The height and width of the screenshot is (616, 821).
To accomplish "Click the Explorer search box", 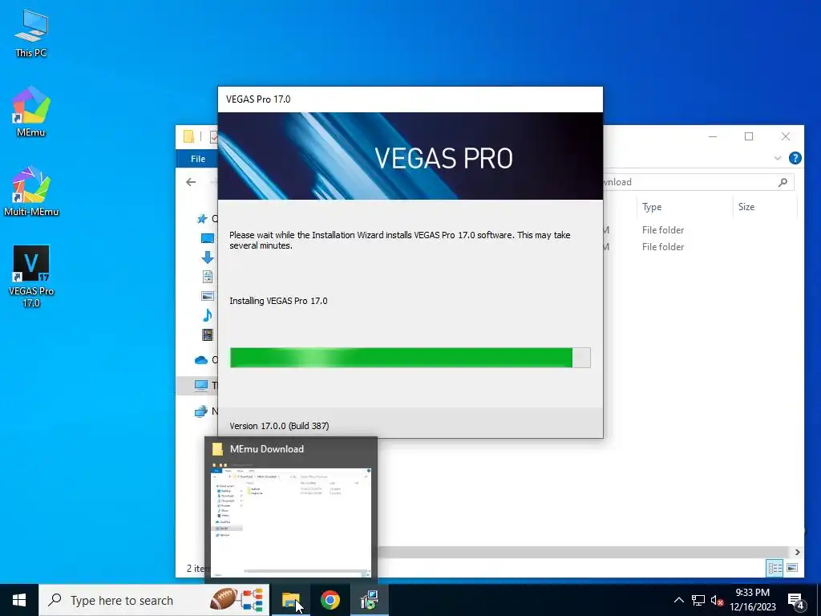I will [x=698, y=182].
